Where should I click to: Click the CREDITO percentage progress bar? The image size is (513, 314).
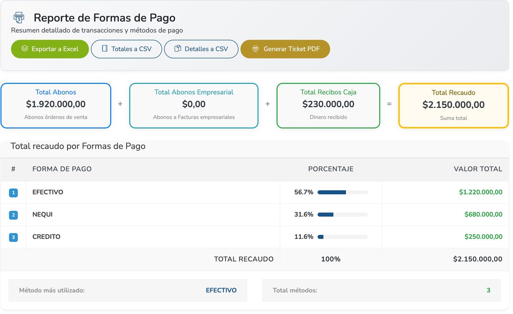343,237
